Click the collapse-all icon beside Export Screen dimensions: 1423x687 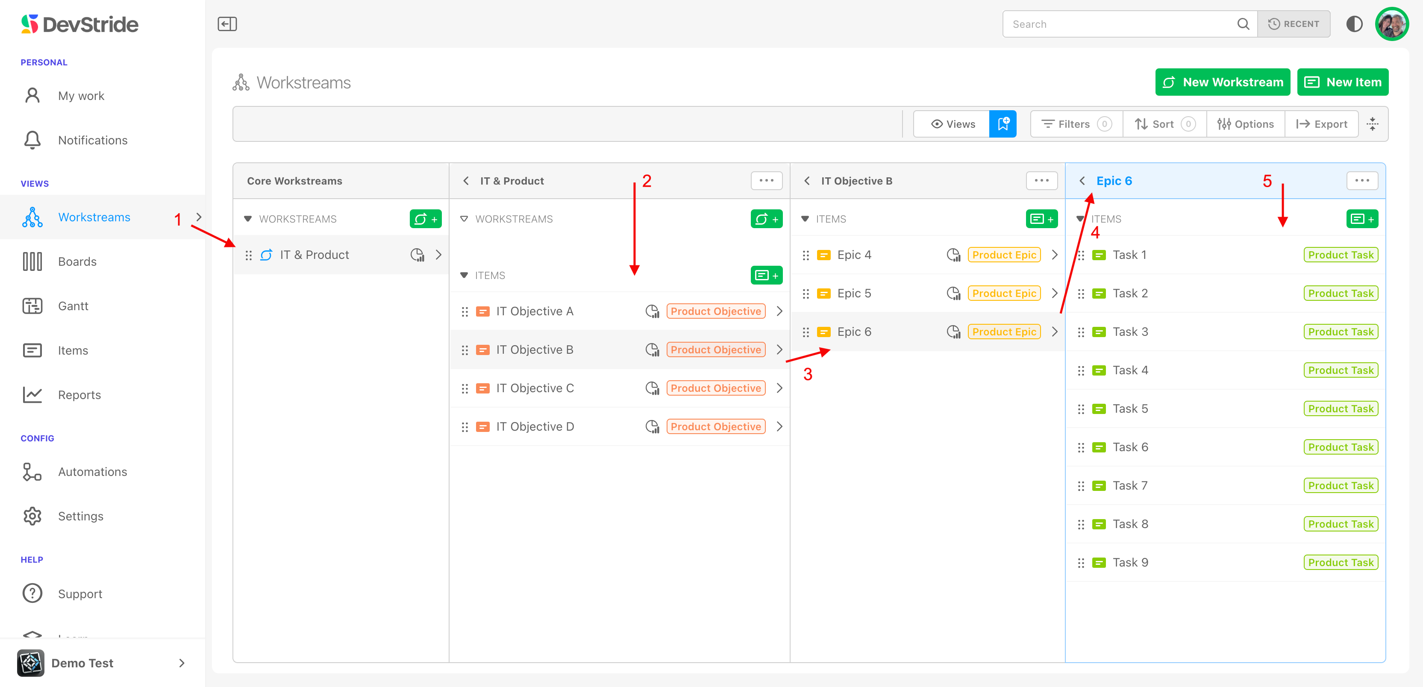point(1373,124)
